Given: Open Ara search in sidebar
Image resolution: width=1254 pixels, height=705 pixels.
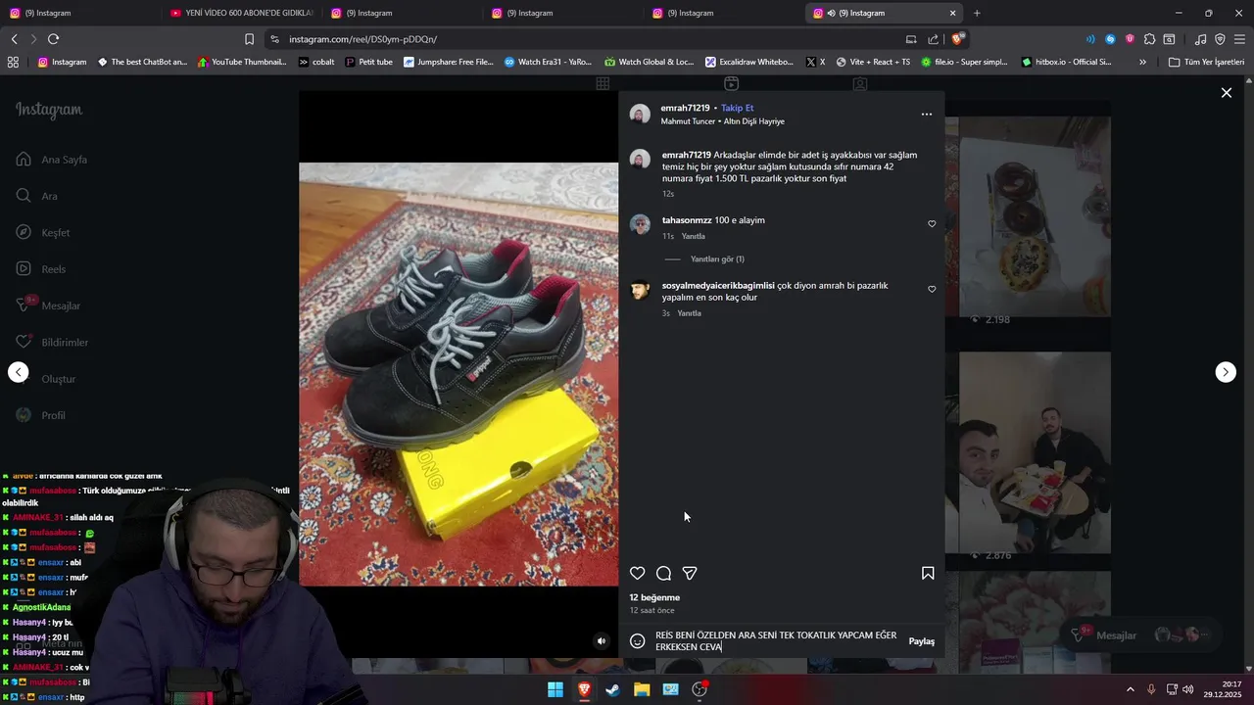Looking at the screenshot, I should pos(37,196).
